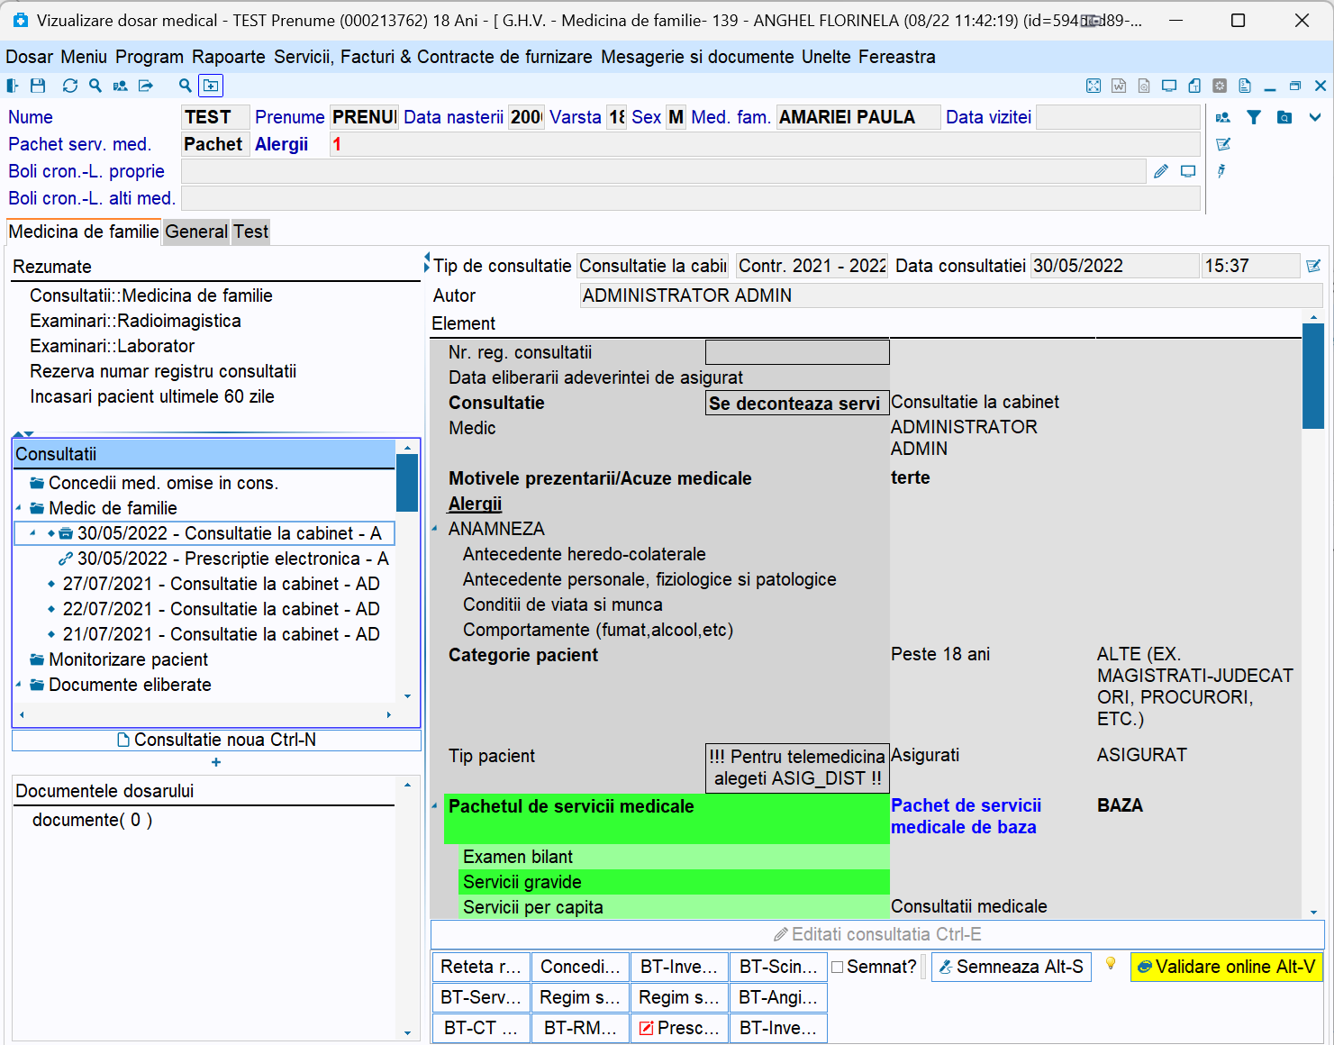This screenshot has width=1334, height=1045.
Task: Click the document preview magnifier icon
Action: click(x=1144, y=86)
